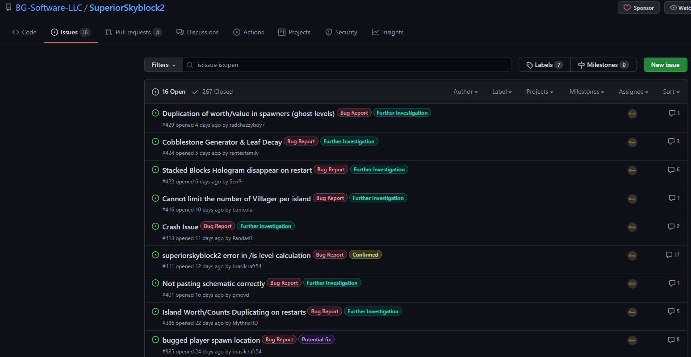Click the repository icon next to BG-Software-LLC

(8, 8)
